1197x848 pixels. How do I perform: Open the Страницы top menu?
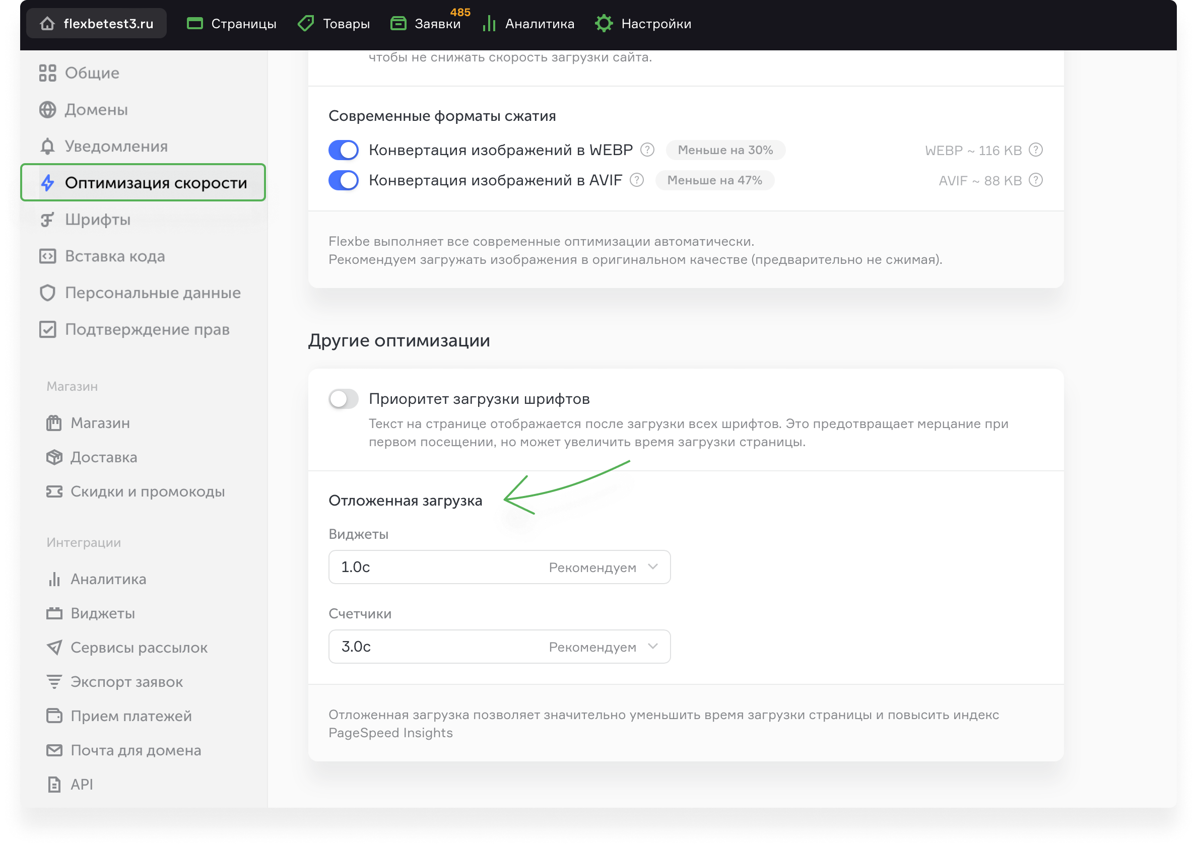point(231,24)
